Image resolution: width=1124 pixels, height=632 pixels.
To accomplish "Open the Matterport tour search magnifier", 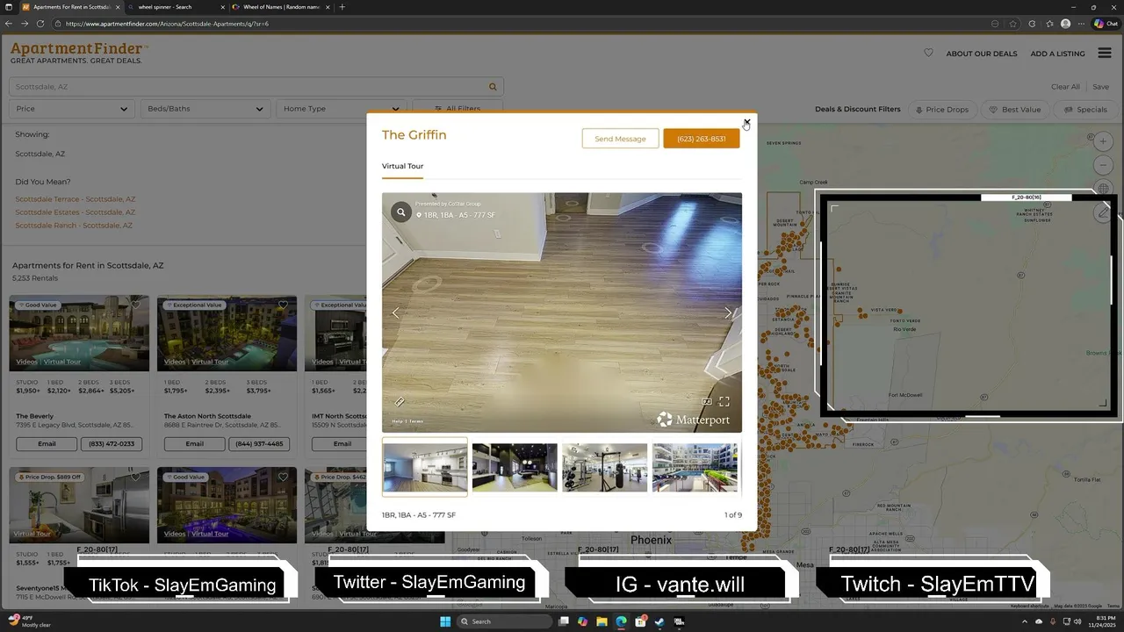I will tap(401, 212).
